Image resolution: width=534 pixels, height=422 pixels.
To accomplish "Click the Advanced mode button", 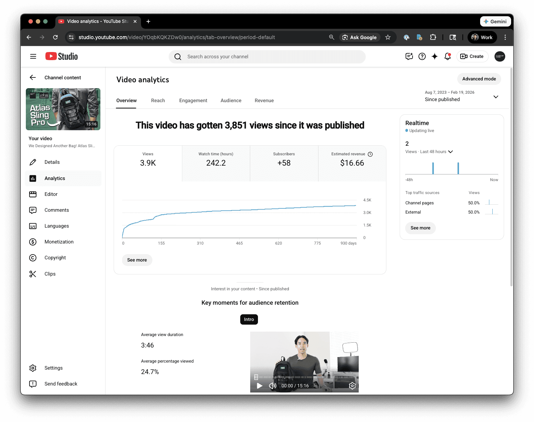I will [x=479, y=79].
